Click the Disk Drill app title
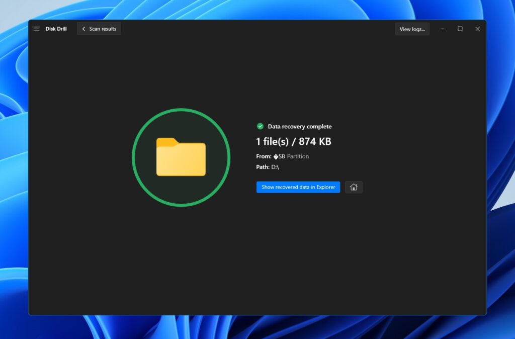Image resolution: width=515 pixels, height=339 pixels. [55, 29]
